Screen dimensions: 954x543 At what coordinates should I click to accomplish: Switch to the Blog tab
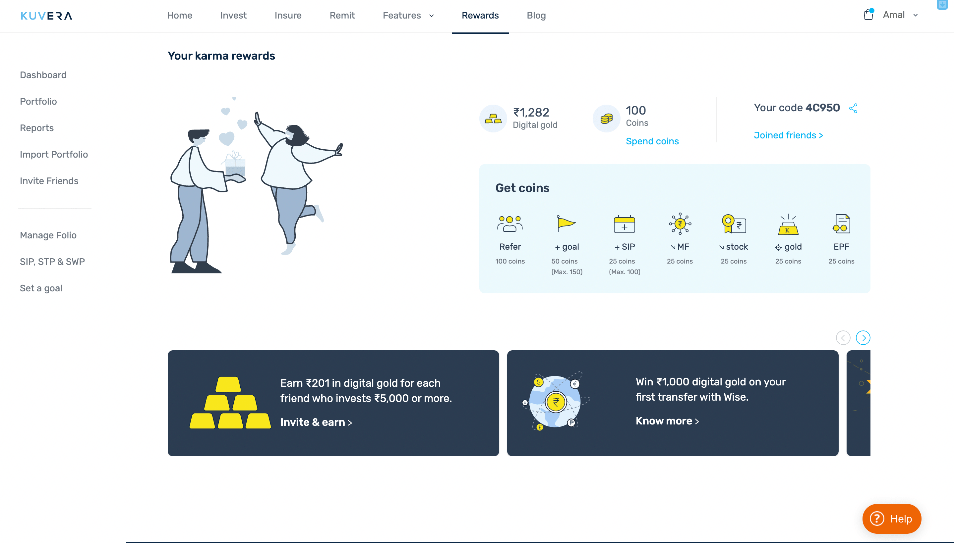pos(536,15)
